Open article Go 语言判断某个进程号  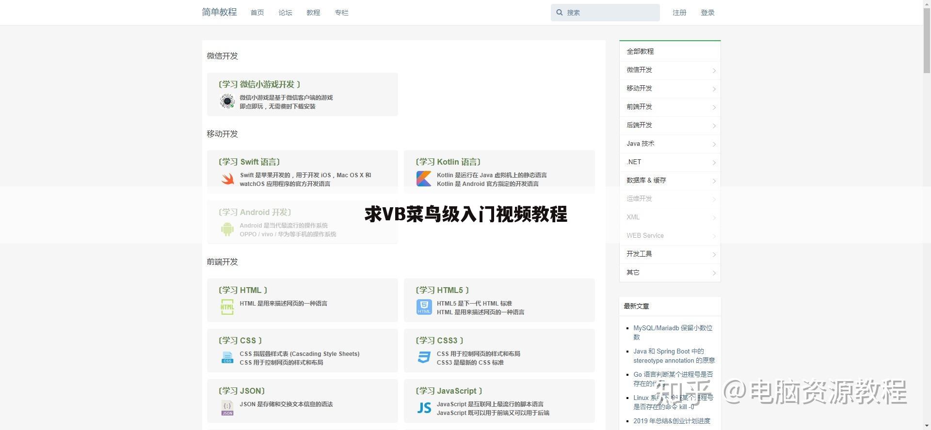(673, 379)
